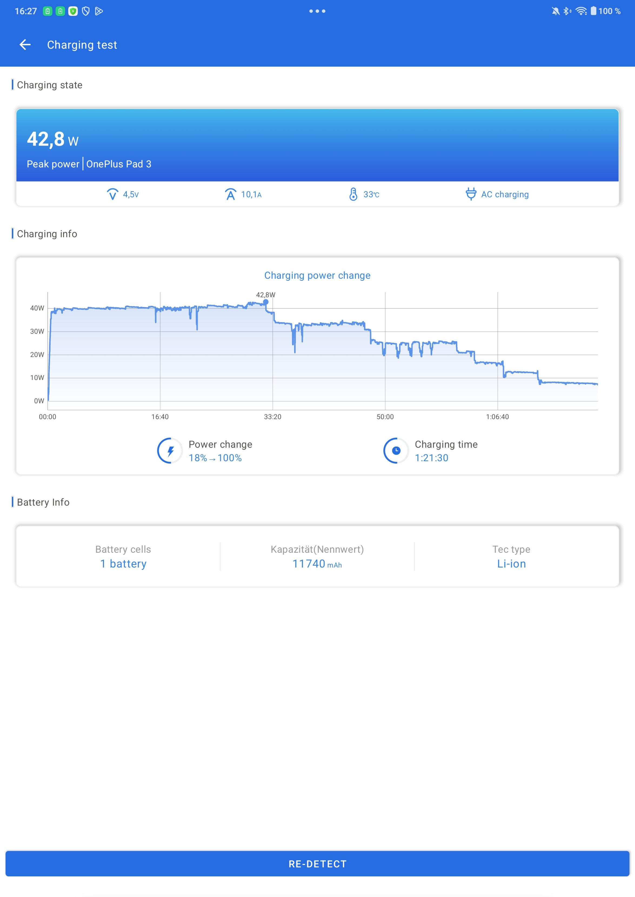This screenshot has height=897, width=635.
Task: Tap the 'OnePlus Pad 3' device name
Action: click(x=119, y=164)
